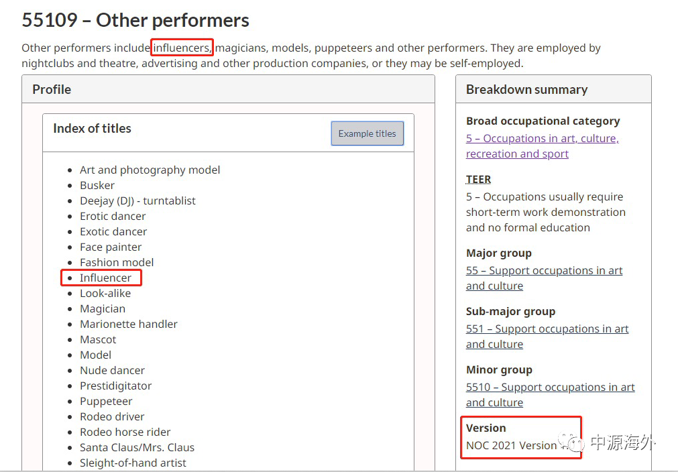This screenshot has width=678, height=472.
Task: Click the Breakdown summary panel heading
Action: 526,89
